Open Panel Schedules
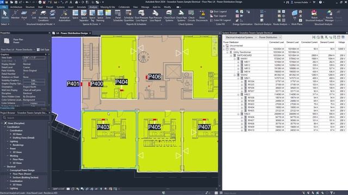 118,16
